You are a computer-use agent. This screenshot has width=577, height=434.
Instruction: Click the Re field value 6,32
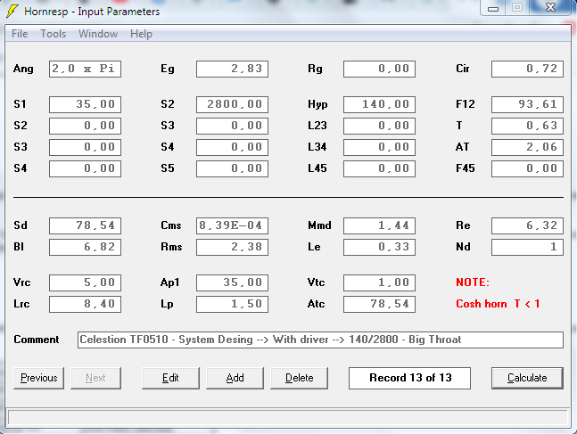pyautogui.click(x=527, y=225)
